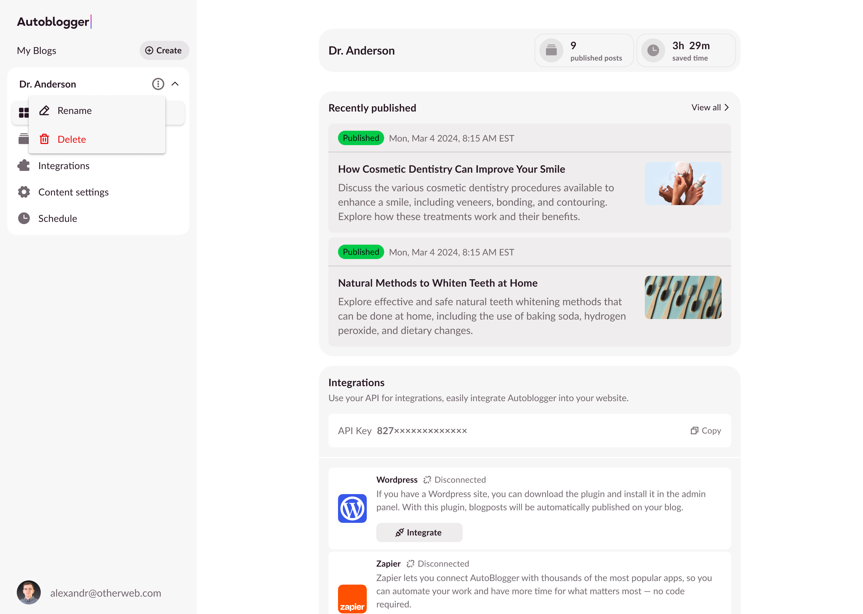863x614 pixels.
Task: Click the published posts stack icon
Action: click(551, 50)
